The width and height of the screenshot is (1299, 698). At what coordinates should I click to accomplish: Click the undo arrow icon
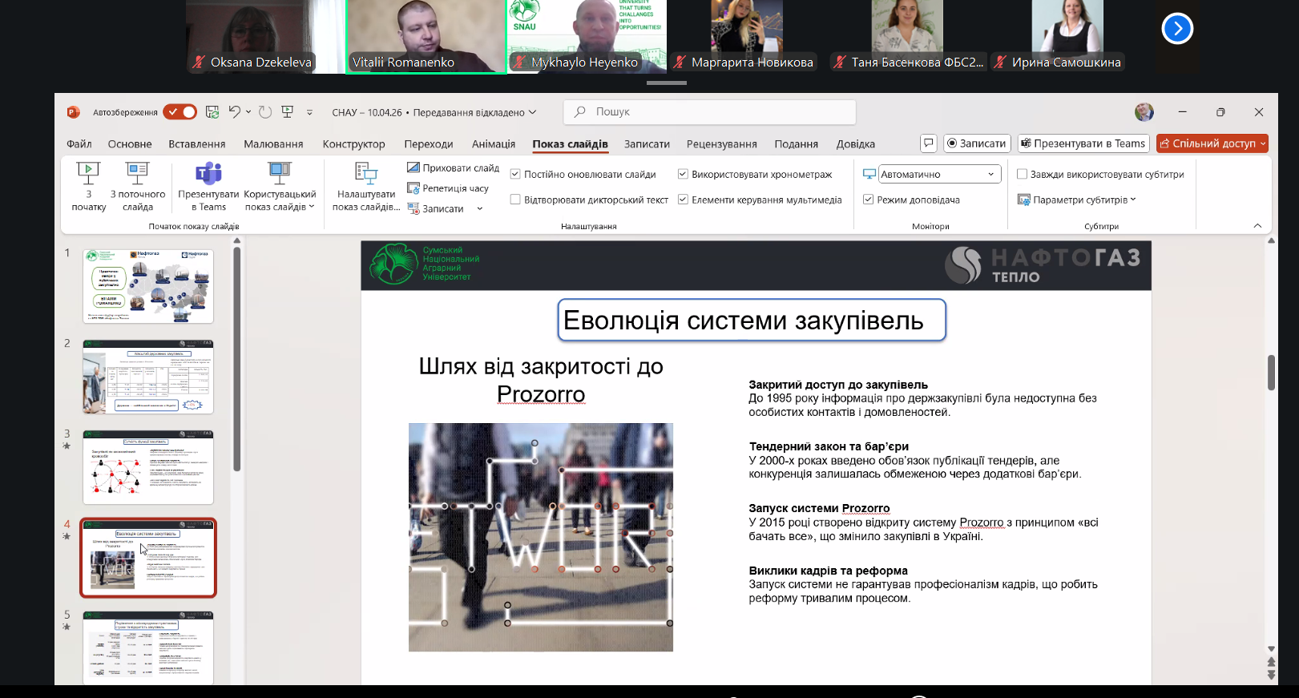coord(234,112)
